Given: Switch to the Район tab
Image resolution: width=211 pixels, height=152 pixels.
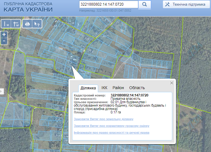Looking at the screenshot, I should [x=118, y=88].
